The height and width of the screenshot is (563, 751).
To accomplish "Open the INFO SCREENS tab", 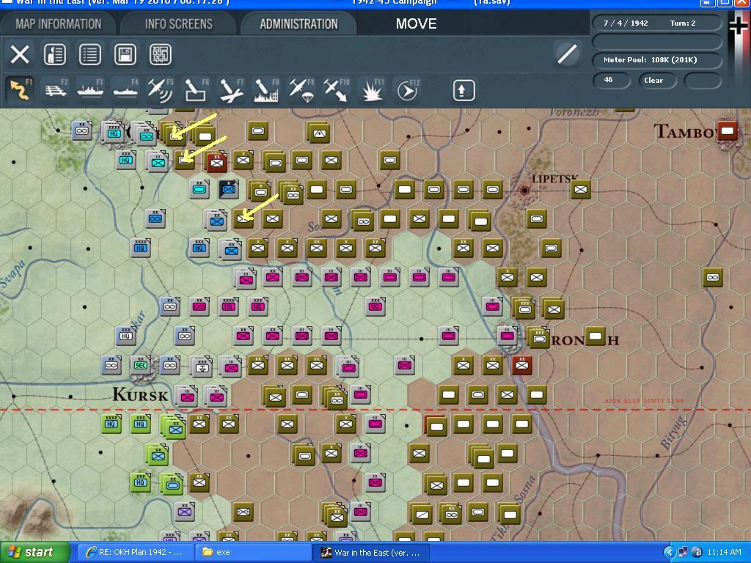I will pyautogui.click(x=179, y=24).
